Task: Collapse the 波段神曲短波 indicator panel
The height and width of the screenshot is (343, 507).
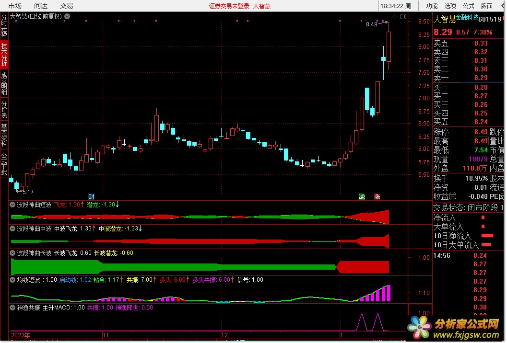Action: (x=12, y=205)
